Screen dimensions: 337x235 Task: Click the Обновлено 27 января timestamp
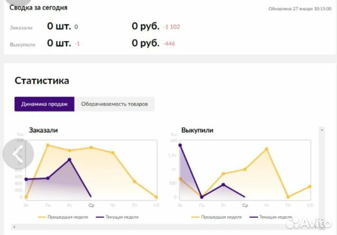point(300,9)
